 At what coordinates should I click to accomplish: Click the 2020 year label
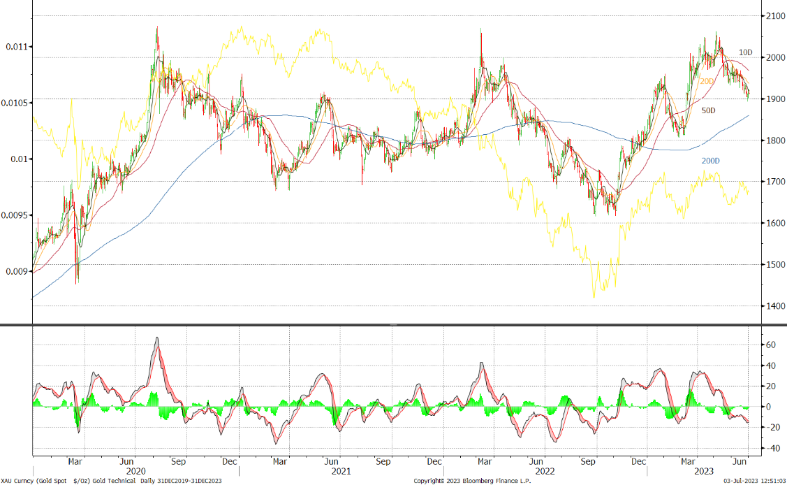click(135, 472)
